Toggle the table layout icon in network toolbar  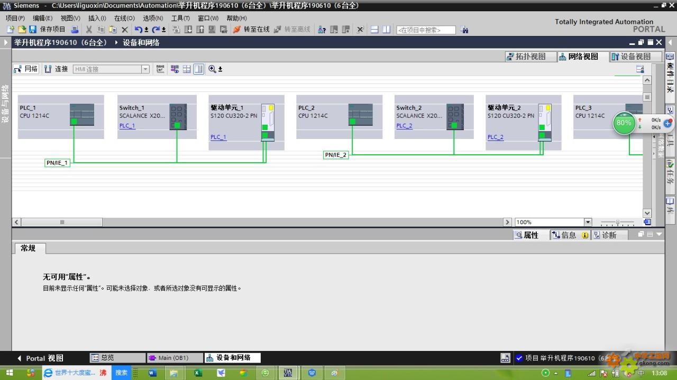(x=187, y=69)
